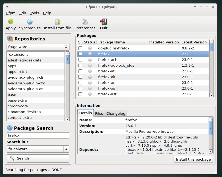Image resolution: width=222 pixels, height=177 pixels.
Task: Click the scroll-up arrow of the Details pane
Action: [x=211, y=119]
